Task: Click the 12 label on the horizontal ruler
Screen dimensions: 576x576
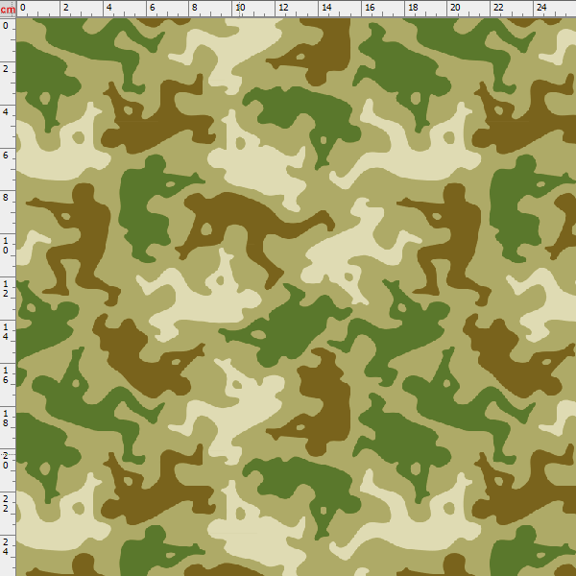Action: point(283,8)
